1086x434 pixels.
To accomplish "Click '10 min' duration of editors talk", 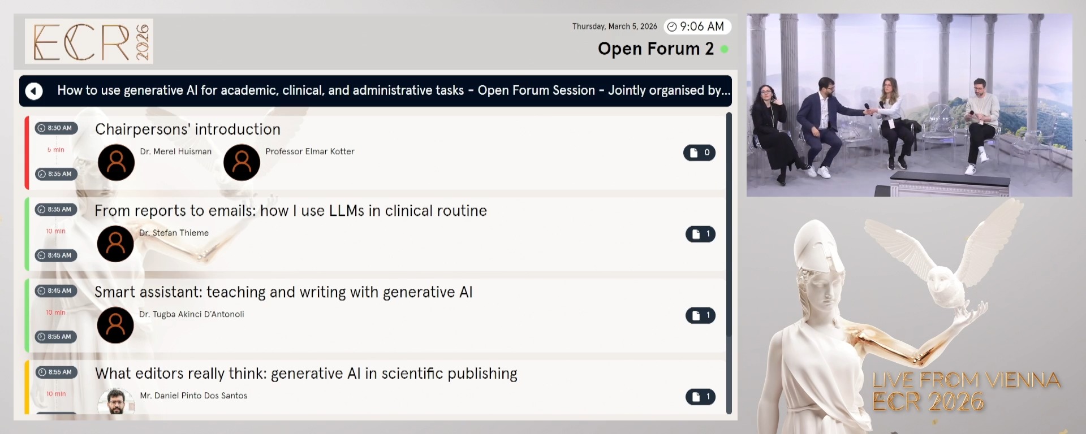I will 56,394.
